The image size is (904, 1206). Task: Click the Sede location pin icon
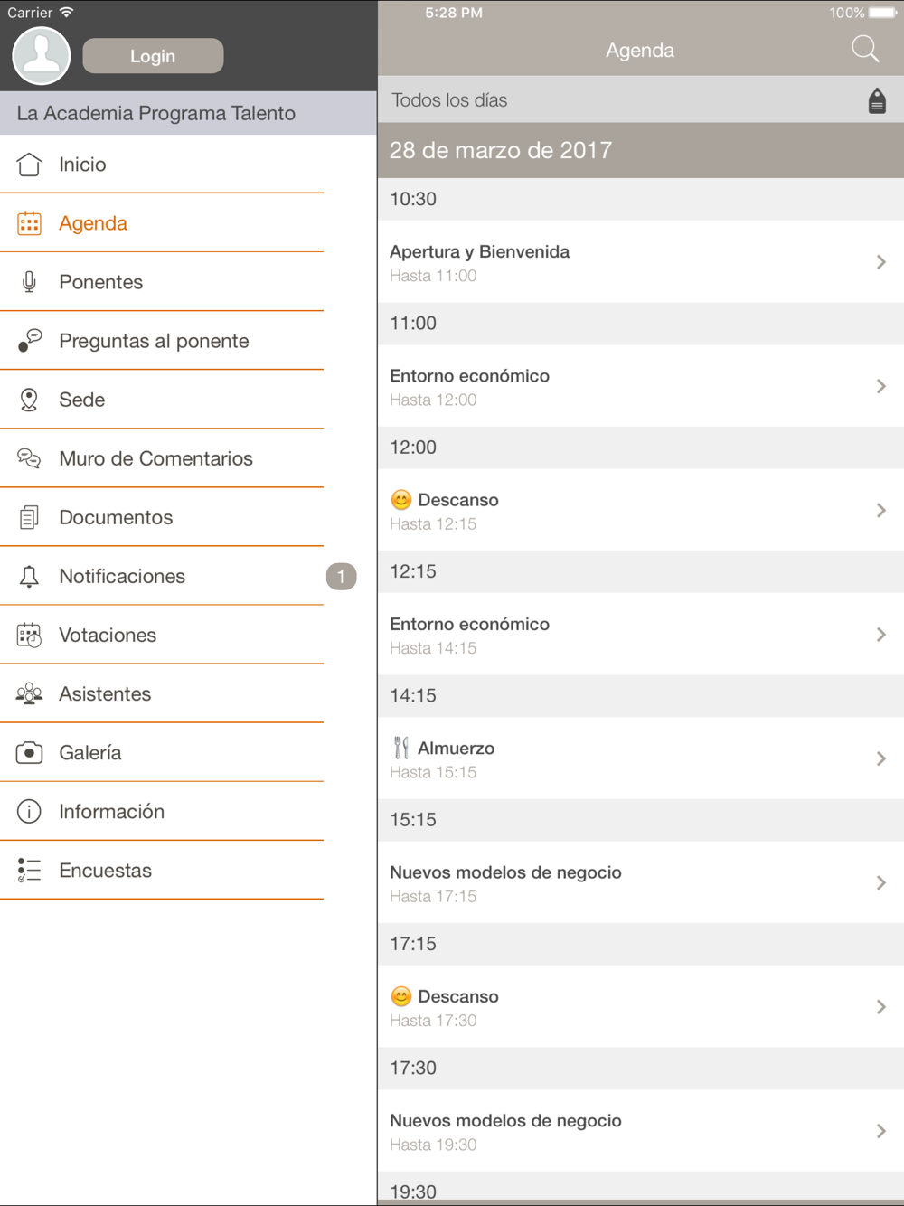click(x=29, y=400)
